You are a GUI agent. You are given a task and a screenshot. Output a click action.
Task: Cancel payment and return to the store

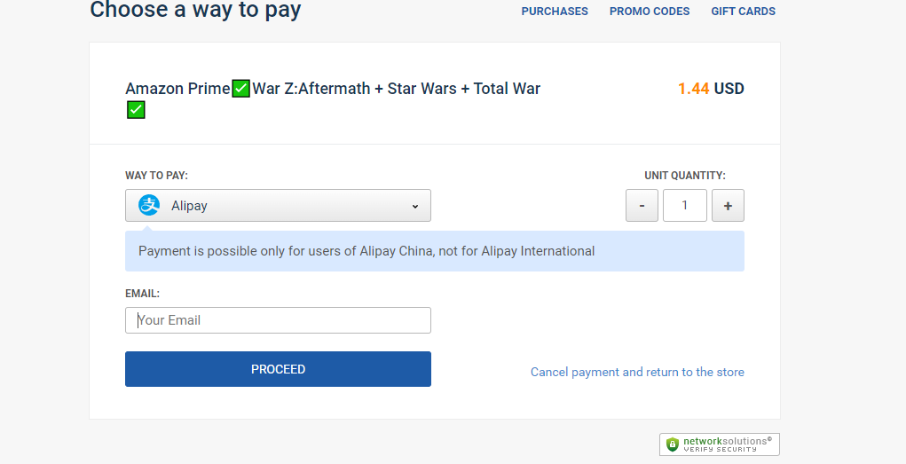637,372
